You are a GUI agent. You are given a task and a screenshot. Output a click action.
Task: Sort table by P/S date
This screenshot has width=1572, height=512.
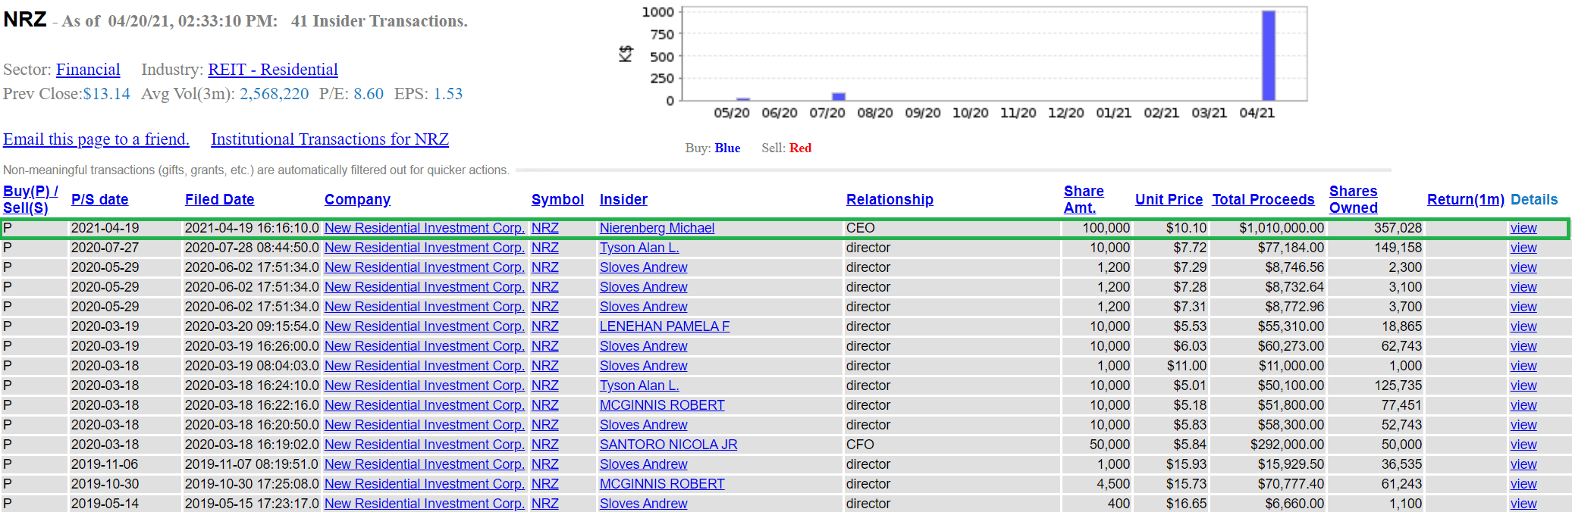(x=99, y=199)
